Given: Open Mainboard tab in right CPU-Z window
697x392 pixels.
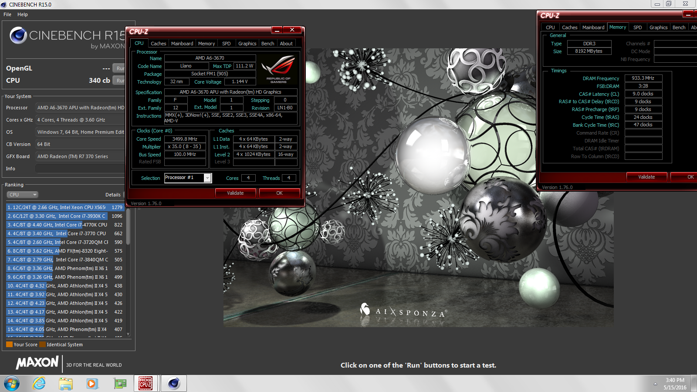Looking at the screenshot, I should pos(593,27).
